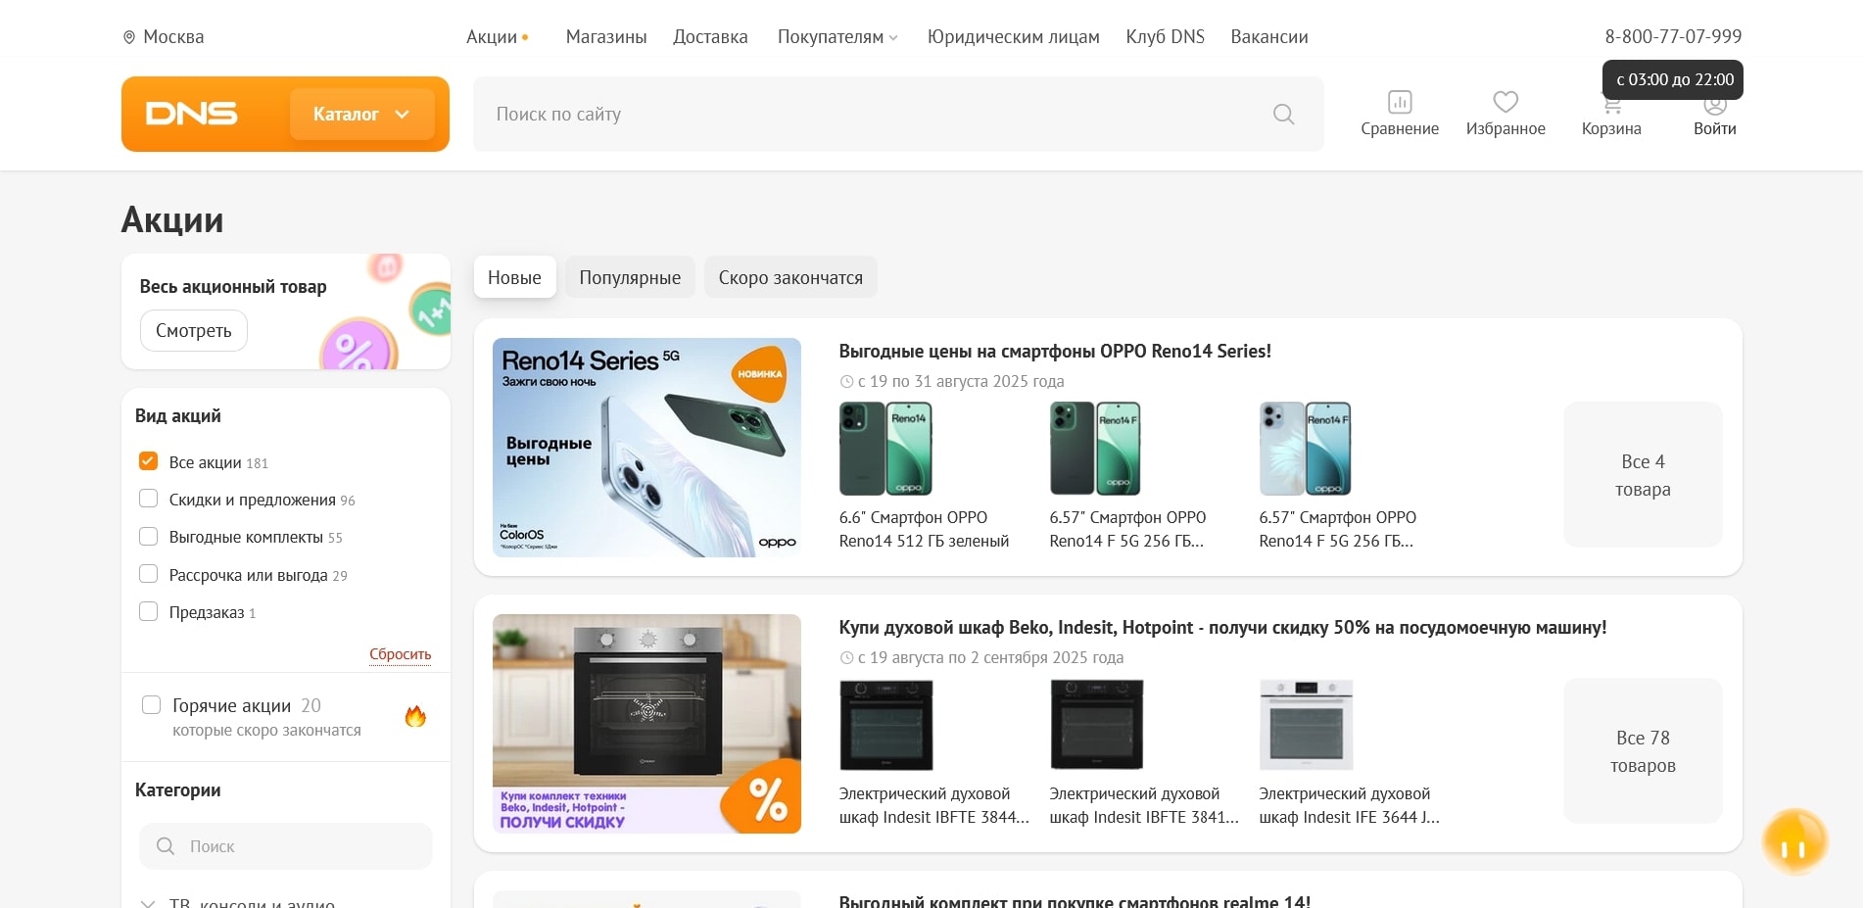Focus the Поиск по сайту field
The image size is (1864, 908).
[x=872, y=115]
